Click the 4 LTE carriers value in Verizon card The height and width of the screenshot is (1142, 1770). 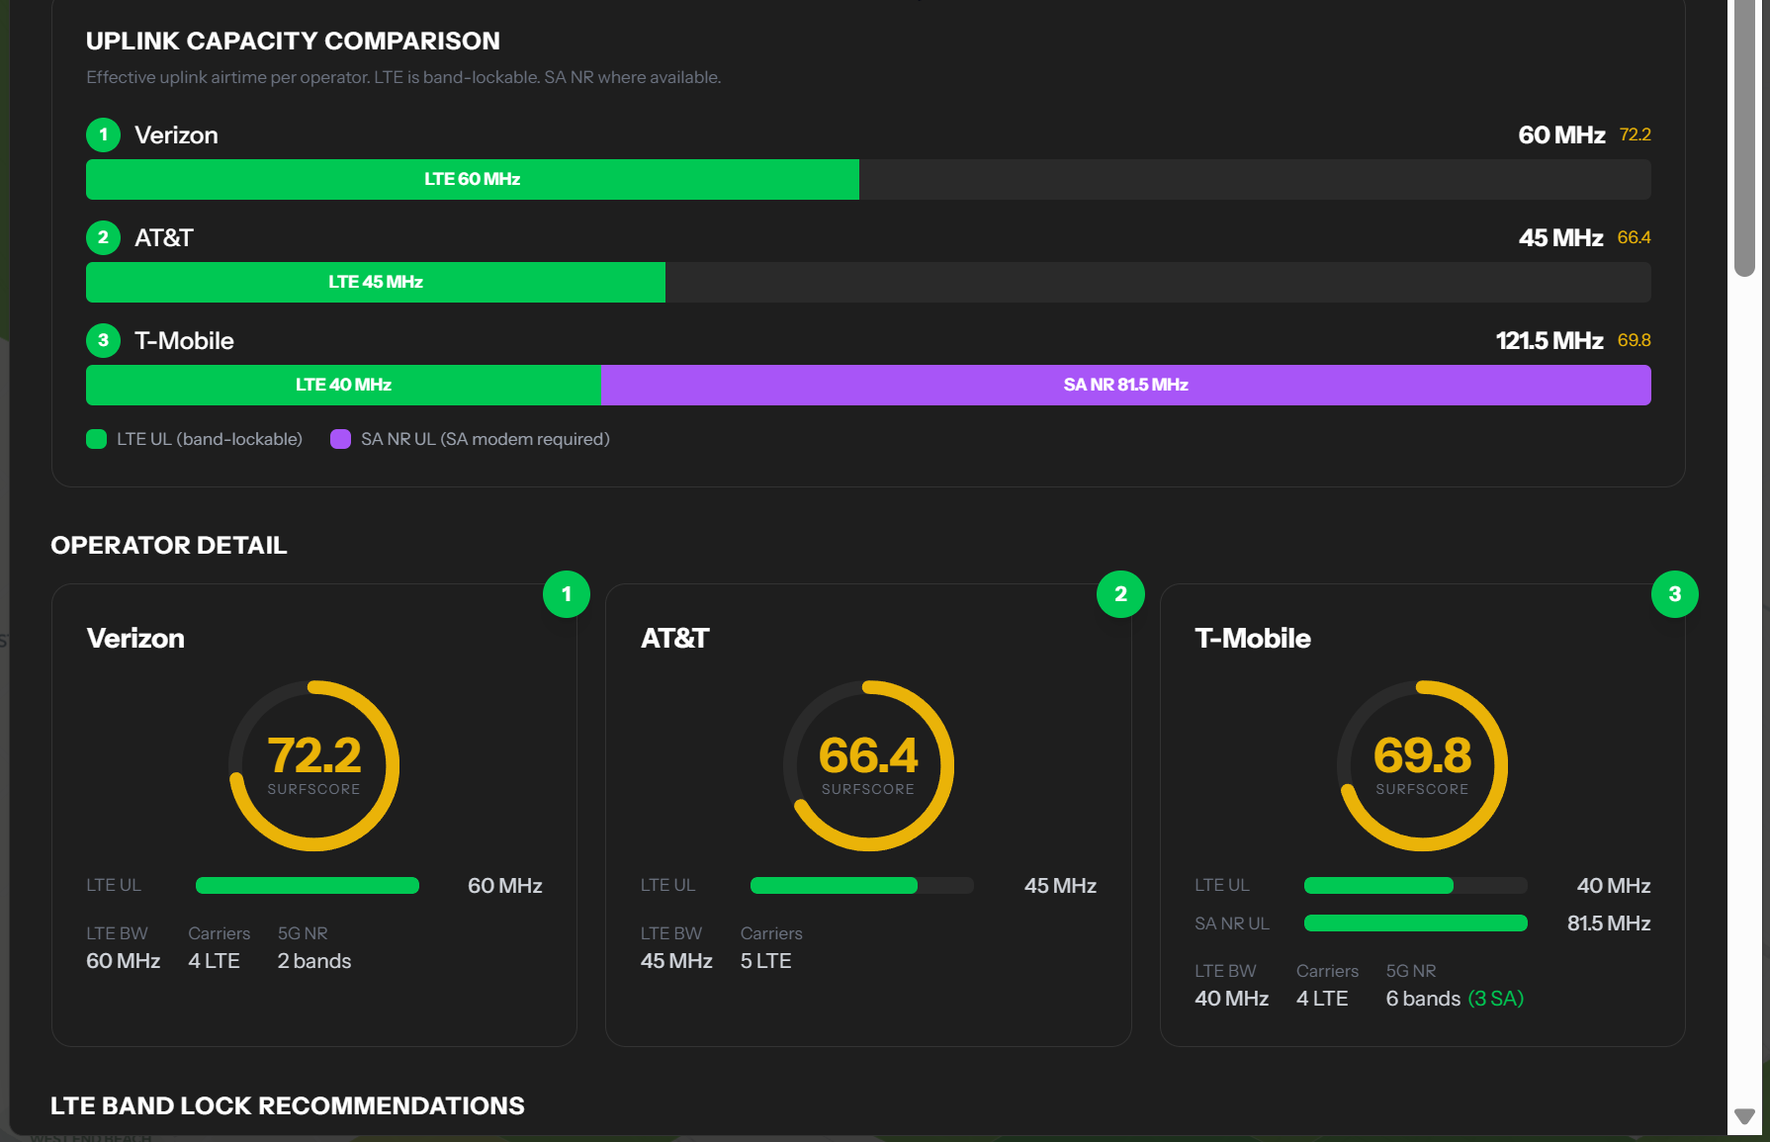215,961
